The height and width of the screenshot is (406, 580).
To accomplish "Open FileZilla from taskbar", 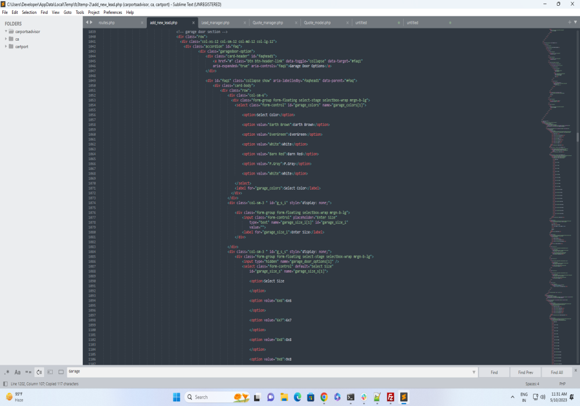I will coord(390,397).
